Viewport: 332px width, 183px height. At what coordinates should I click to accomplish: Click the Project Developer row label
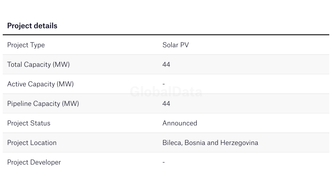coord(34,162)
